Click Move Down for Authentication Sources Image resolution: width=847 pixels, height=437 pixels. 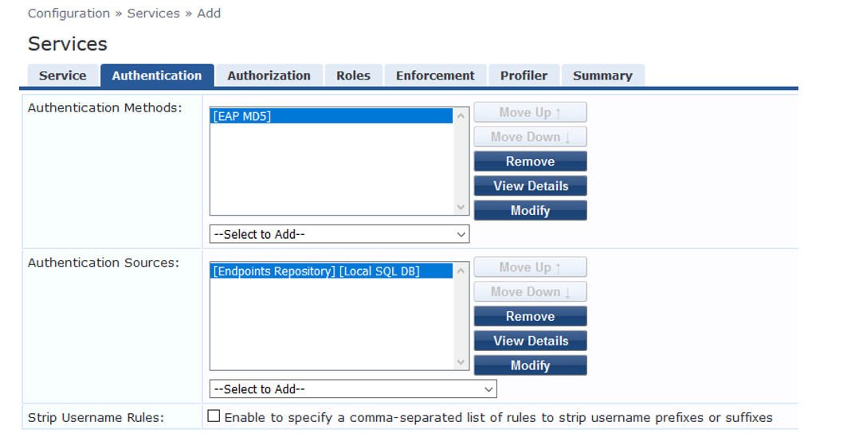[x=531, y=292]
